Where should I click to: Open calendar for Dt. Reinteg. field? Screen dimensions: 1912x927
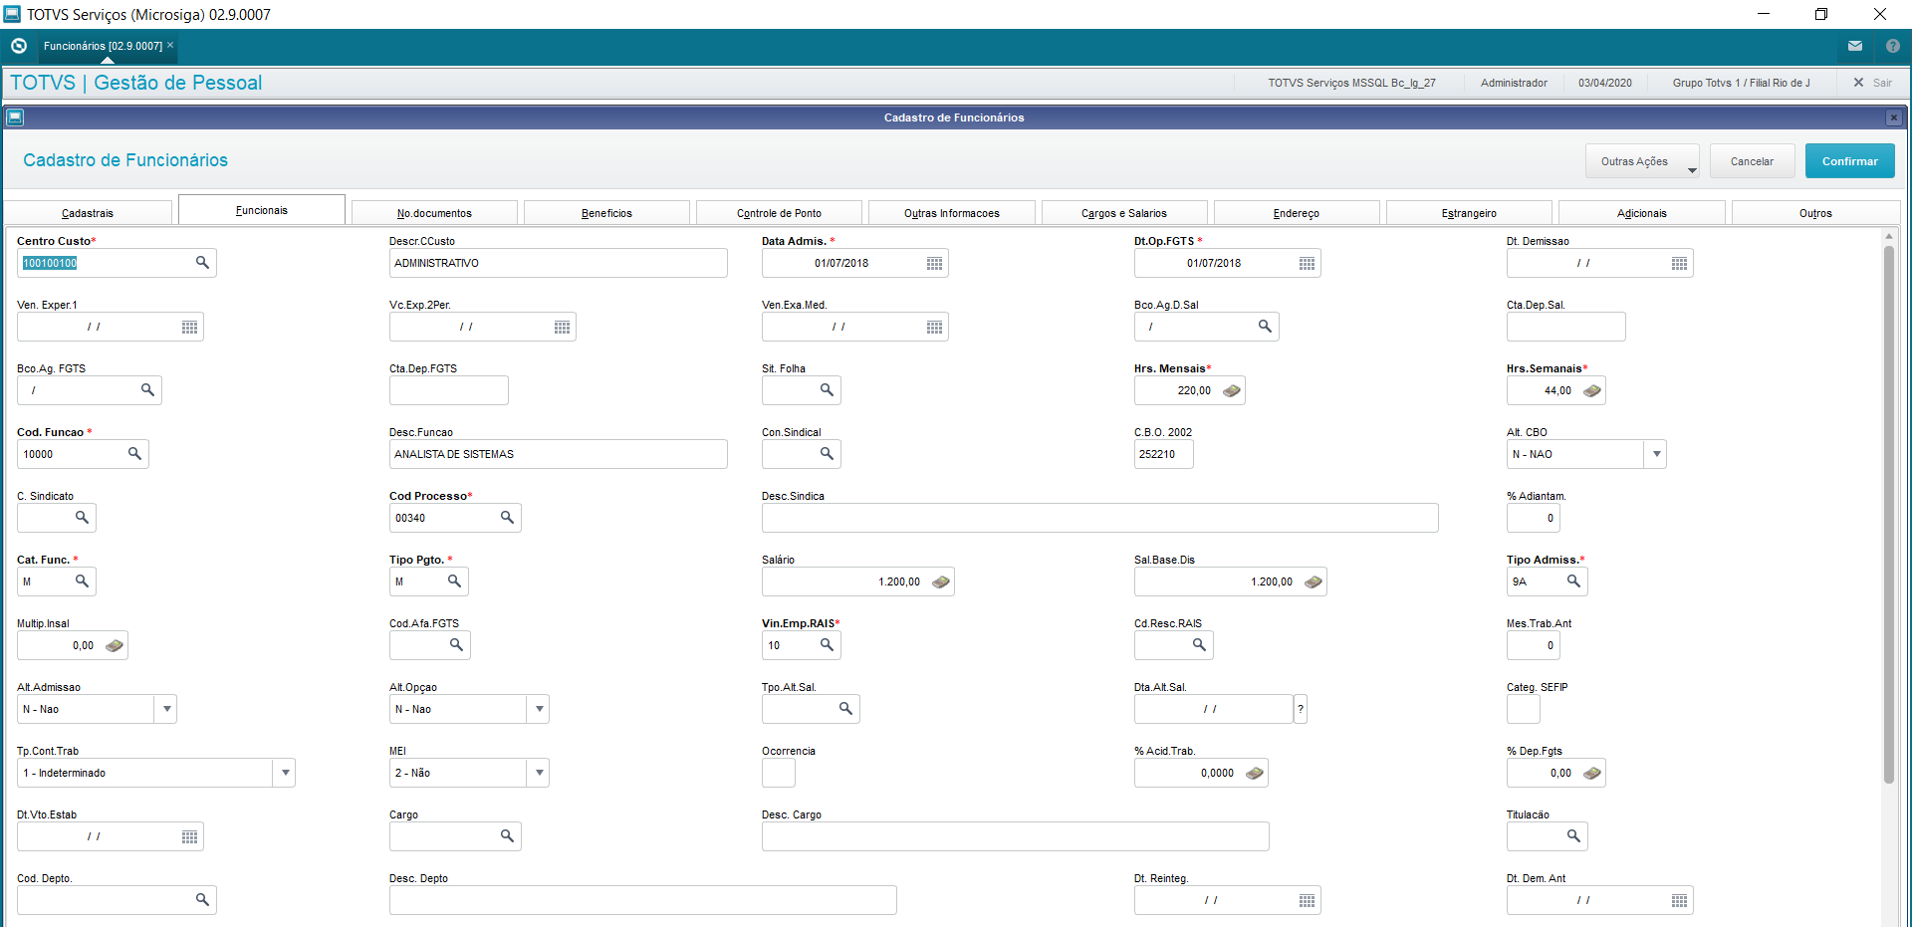pyautogui.click(x=1307, y=900)
